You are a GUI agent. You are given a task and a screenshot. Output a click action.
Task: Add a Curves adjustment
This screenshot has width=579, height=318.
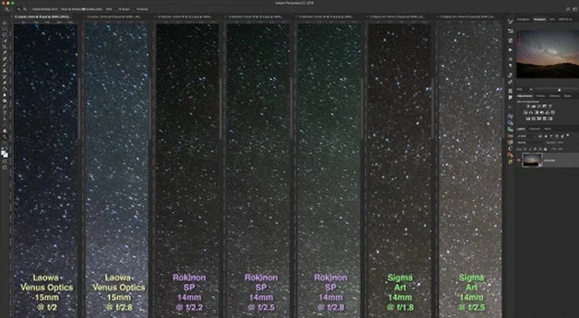539,107
